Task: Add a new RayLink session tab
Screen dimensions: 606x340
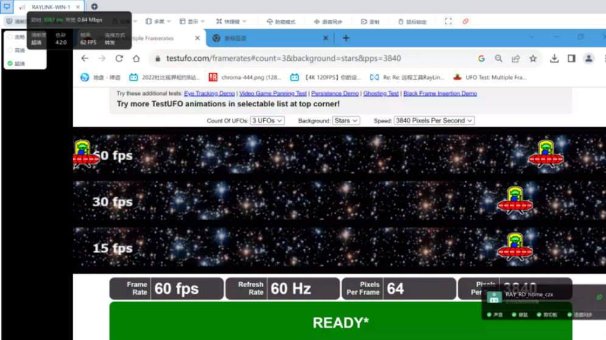Action: click(94, 7)
